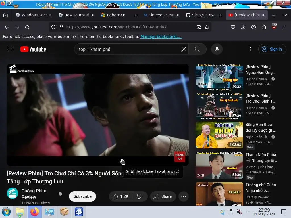Unmute the volume tray icon
This screenshot has height=218, width=291.
point(239,212)
